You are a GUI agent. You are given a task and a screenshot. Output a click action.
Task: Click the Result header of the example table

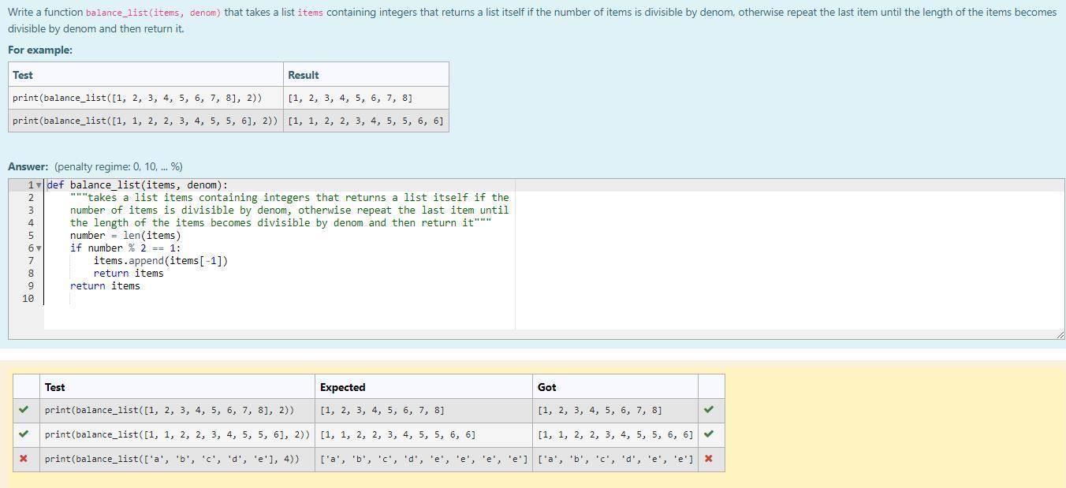point(304,75)
